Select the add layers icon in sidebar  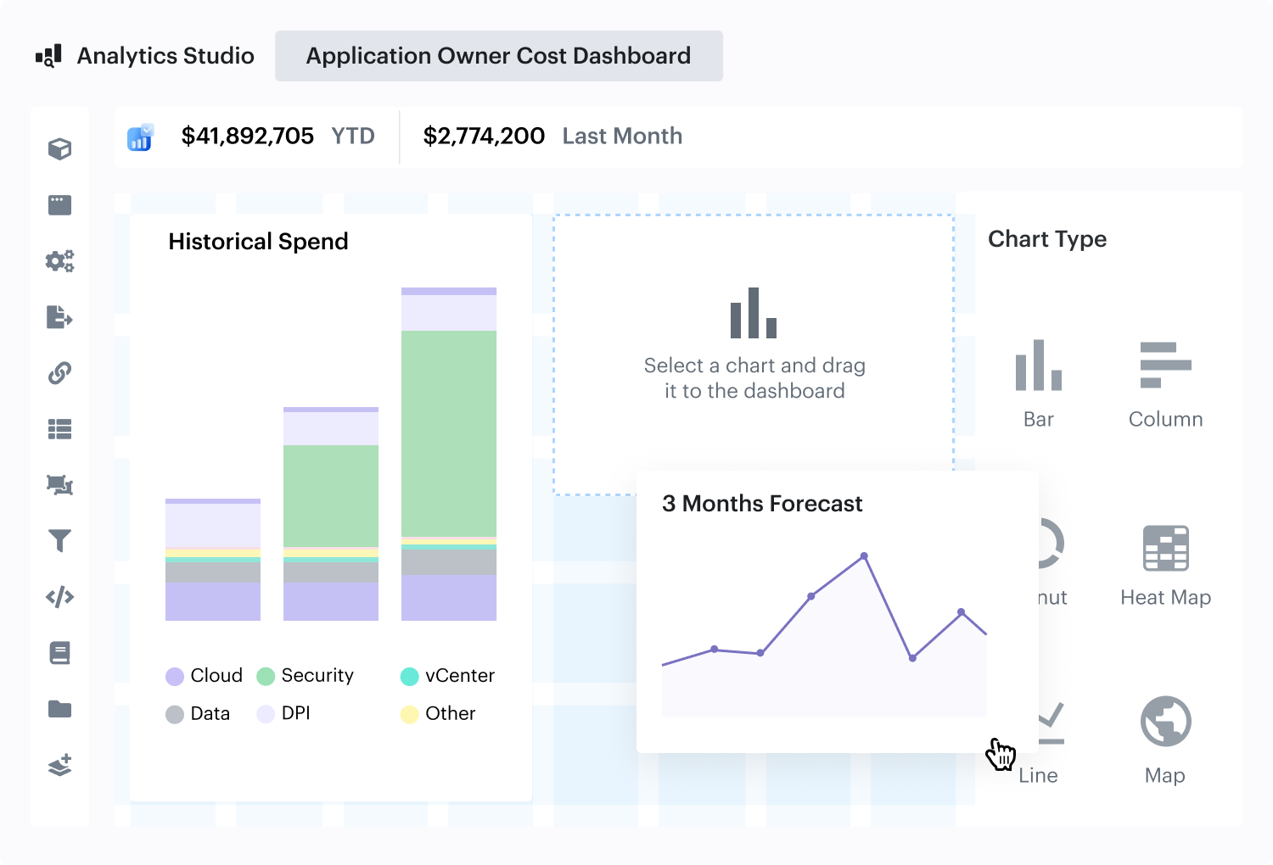coord(59,765)
